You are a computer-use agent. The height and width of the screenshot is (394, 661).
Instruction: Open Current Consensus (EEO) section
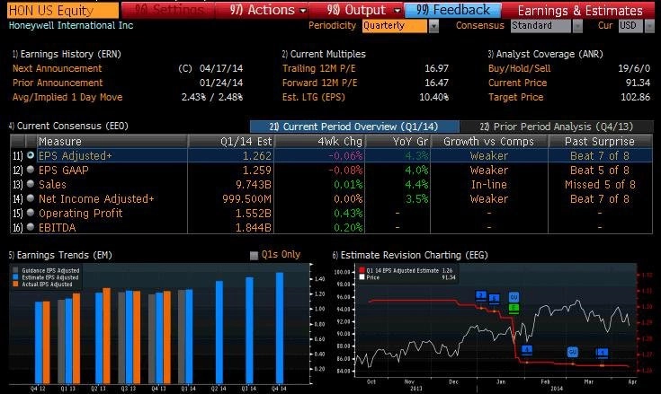click(68, 126)
